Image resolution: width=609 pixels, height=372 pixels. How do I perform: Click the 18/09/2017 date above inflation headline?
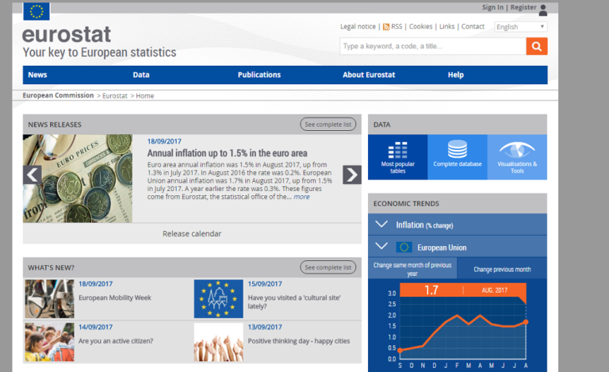click(x=164, y=142)
